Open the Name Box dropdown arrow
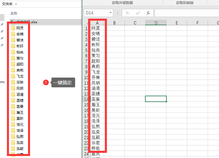Screen dimensions: 219x158 click(110, 13)
